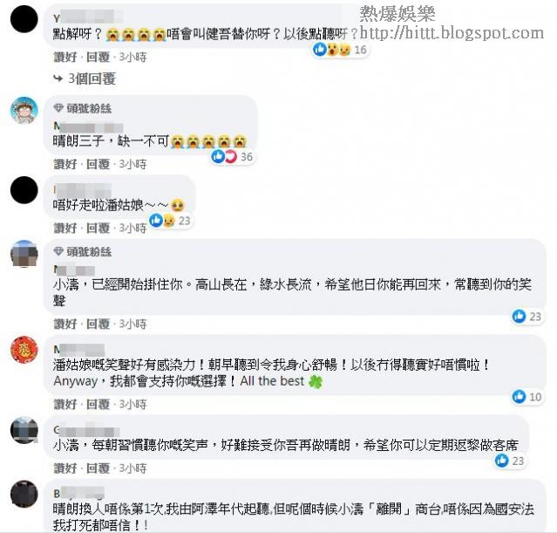Click the like-and-heart reactions showing 36
This screenshot has width=557, height=533.
coord(233,156)
